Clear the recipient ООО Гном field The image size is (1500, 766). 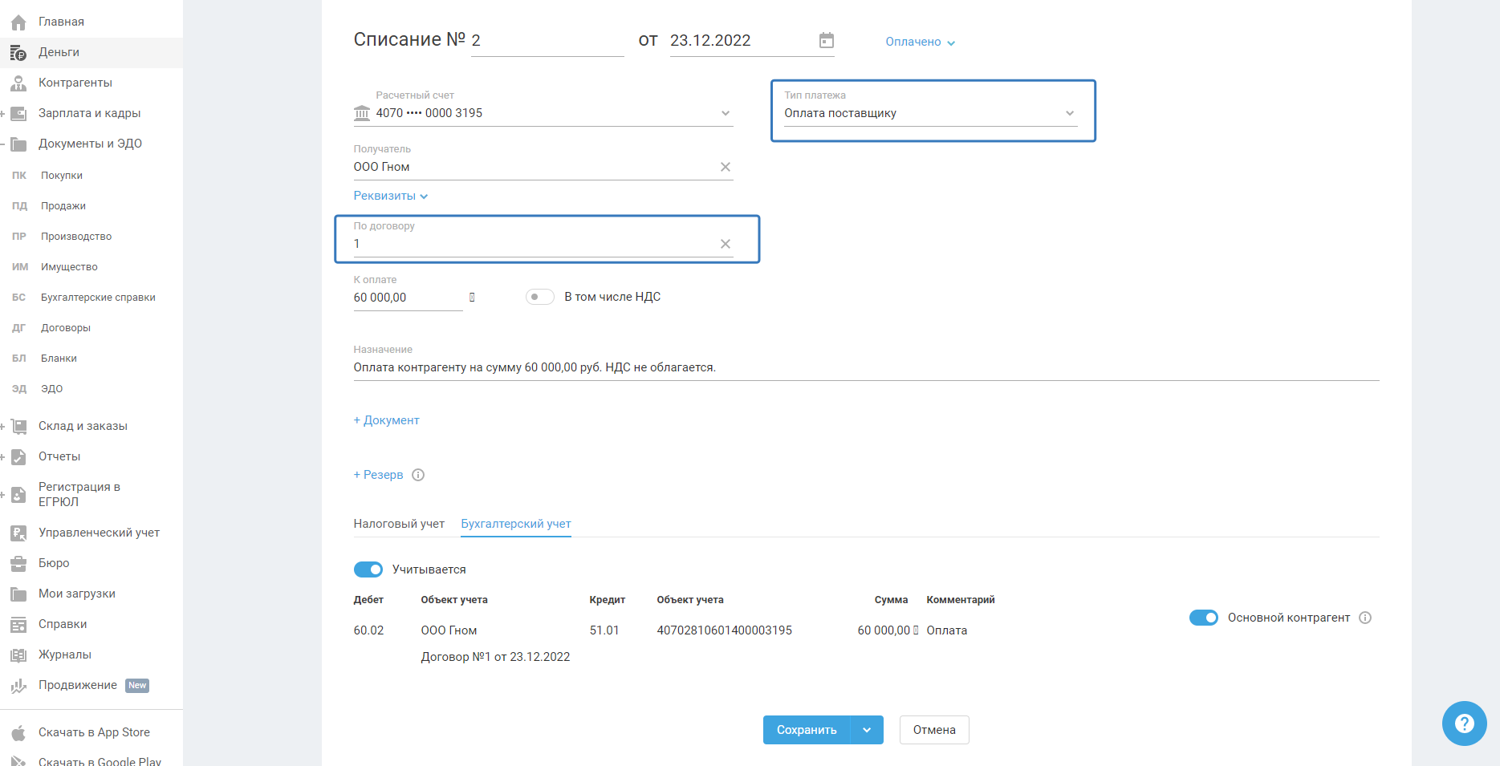point(725,167)
